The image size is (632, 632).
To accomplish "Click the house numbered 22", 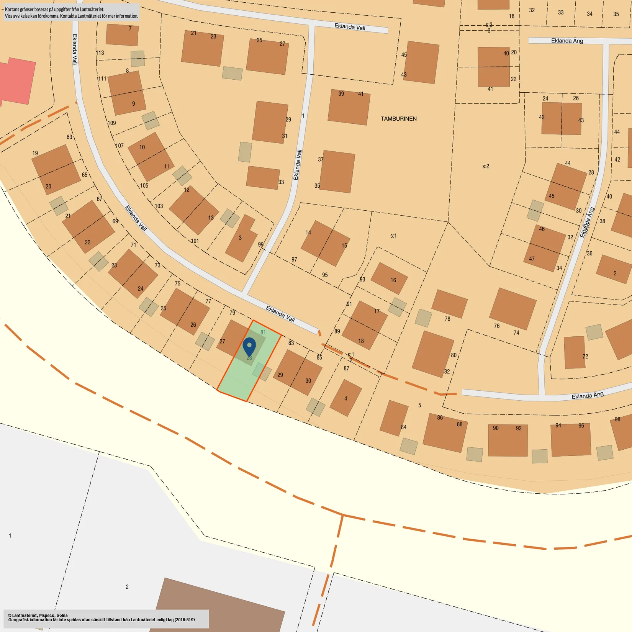I will tap(88, 227).
